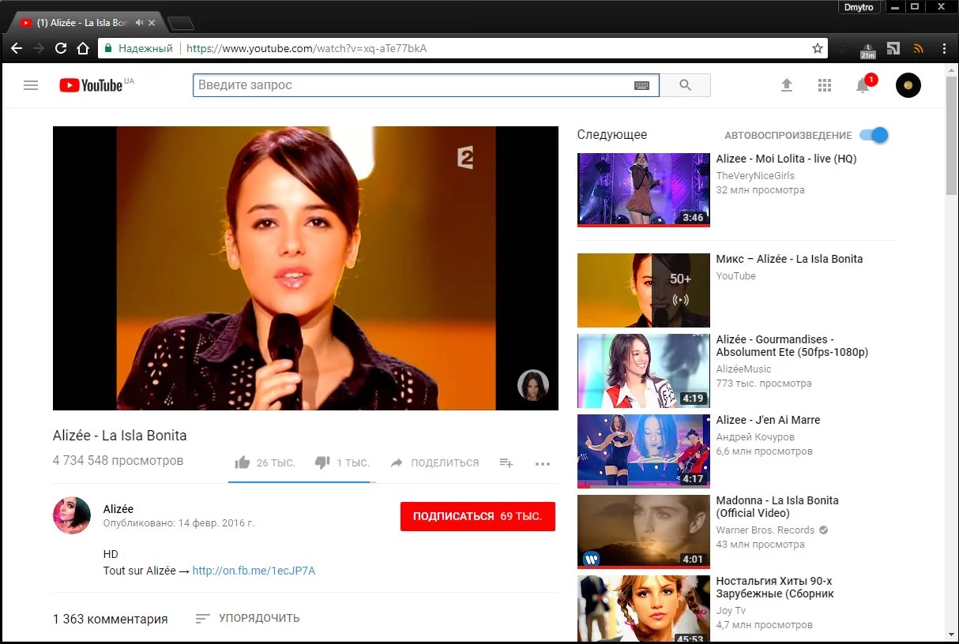This screenshot has width=959, height=644.
Task: Dislike the video with thumbs down
Action: 322,462
